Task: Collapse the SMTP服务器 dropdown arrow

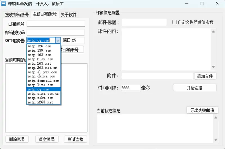Action: point(58,40)
